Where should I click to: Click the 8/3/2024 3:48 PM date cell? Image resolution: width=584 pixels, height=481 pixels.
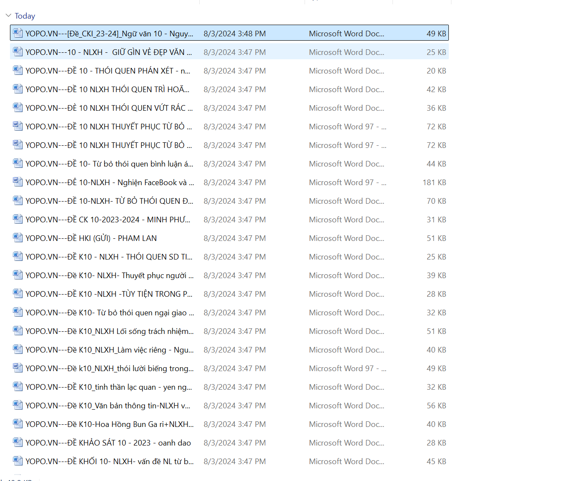[x=235, y=34]
